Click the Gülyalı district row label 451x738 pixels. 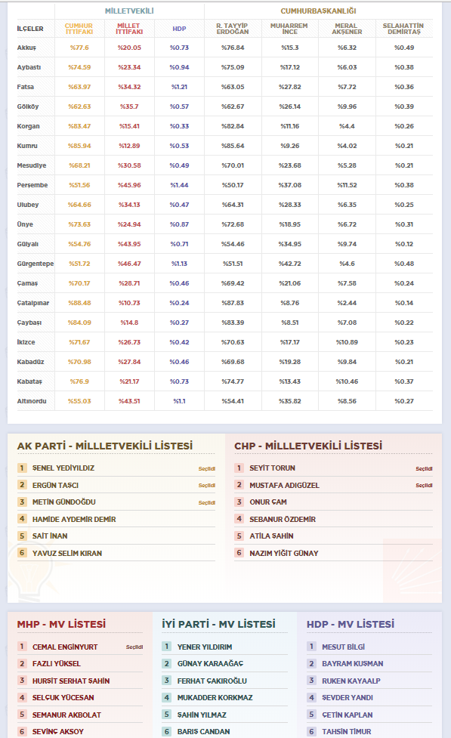click(28, 244)
